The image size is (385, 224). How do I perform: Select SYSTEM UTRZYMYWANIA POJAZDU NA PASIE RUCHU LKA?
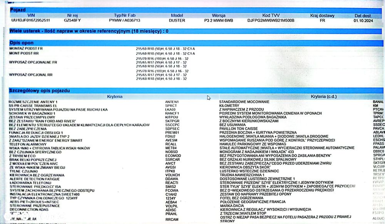coord(58,110)
